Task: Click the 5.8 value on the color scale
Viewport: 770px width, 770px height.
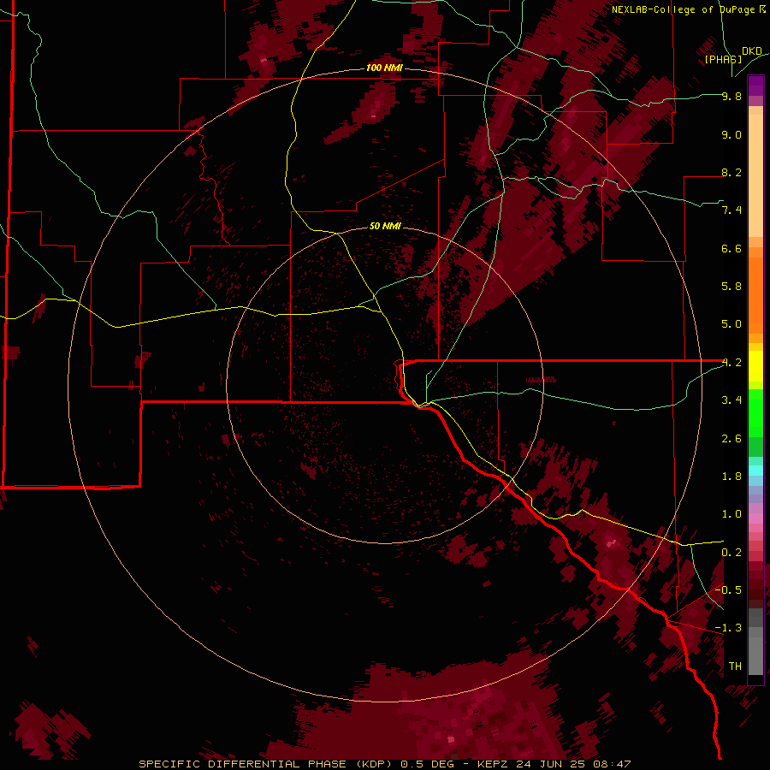Action: click(731, 287)
